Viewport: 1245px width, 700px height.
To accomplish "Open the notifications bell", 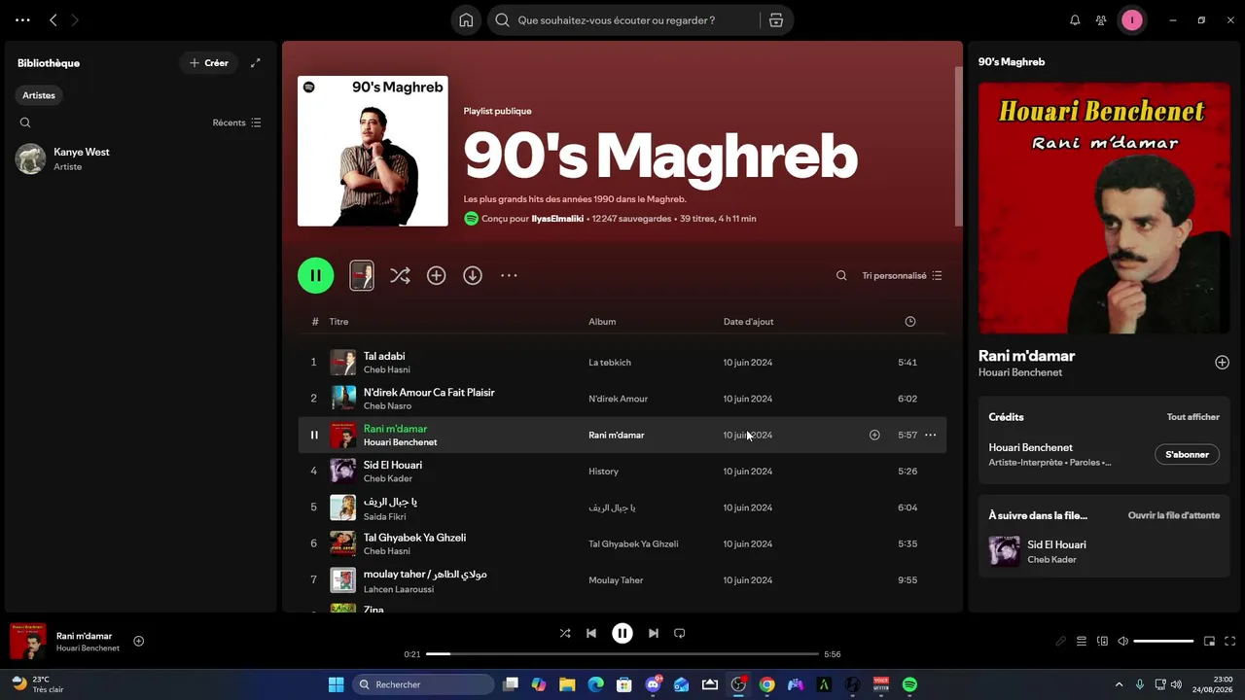I will click(x=1075, y=20).
